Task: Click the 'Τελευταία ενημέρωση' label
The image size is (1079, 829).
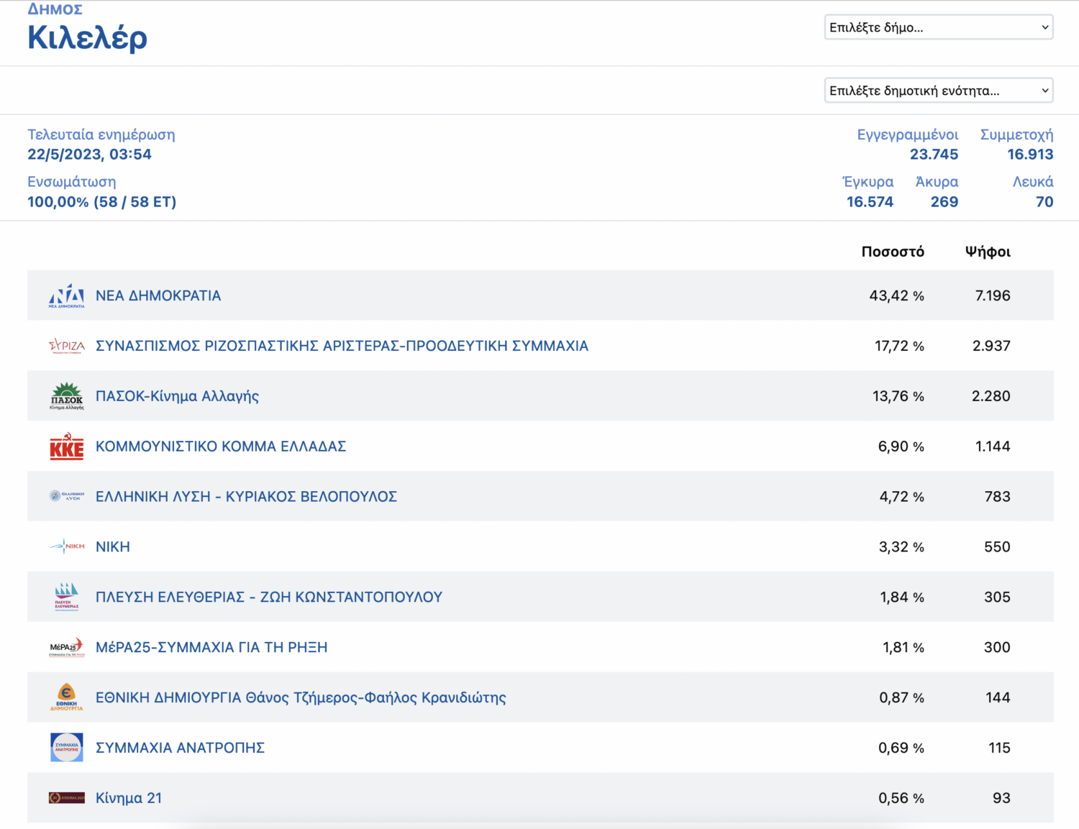Action: pyautogui.click(x=101, y=134)
